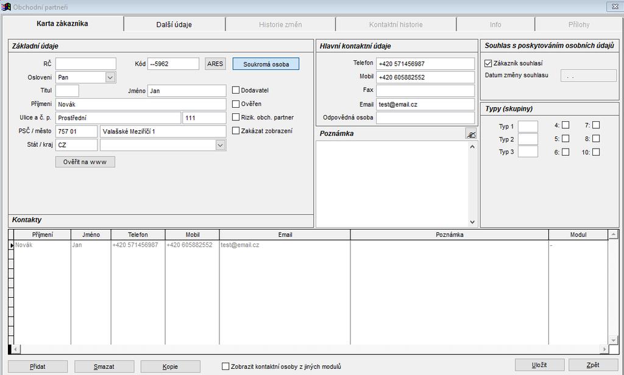Click the Zpět button
624x375 pixels.
click(x=593, y=365)
